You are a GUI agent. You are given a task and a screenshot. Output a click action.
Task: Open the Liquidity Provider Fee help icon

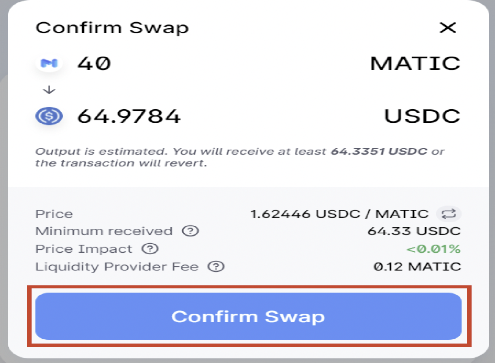coord(216,266)
